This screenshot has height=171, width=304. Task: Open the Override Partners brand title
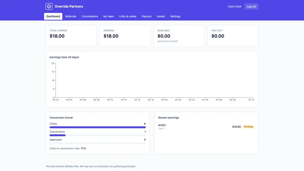tap(69, 6)
